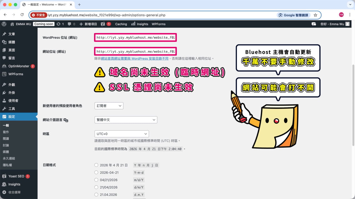Open the Appearance brush icon in sidebar
The width and height of the screenshot is (355, 199).
pos(4,85)
